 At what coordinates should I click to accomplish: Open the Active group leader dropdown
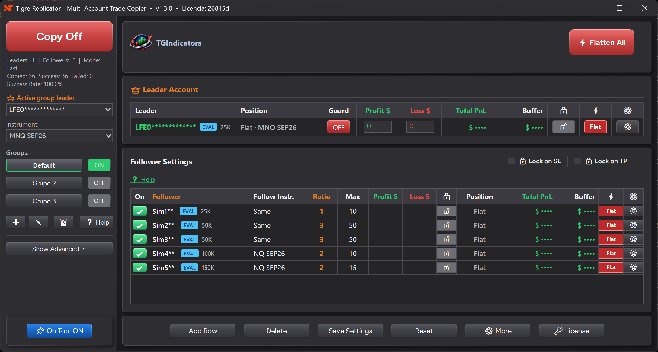click(x=59, y=110)
